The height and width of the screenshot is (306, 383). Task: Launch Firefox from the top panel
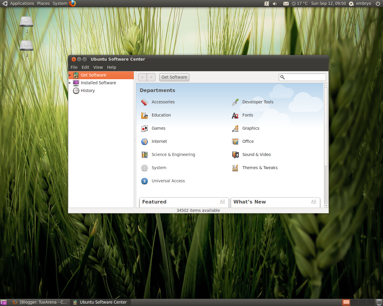[x=72, y=3]
